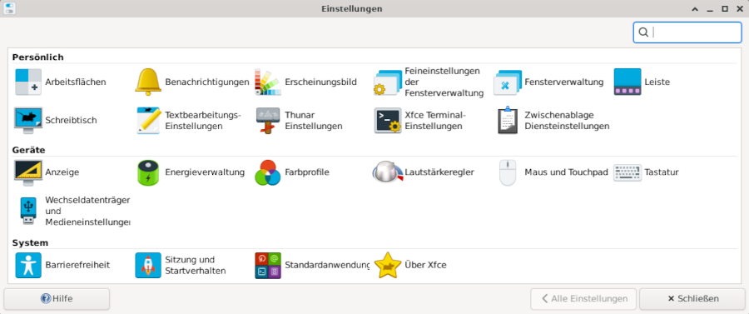
Task: Open the Leiste panel icon
Action: tap(627, 82)
